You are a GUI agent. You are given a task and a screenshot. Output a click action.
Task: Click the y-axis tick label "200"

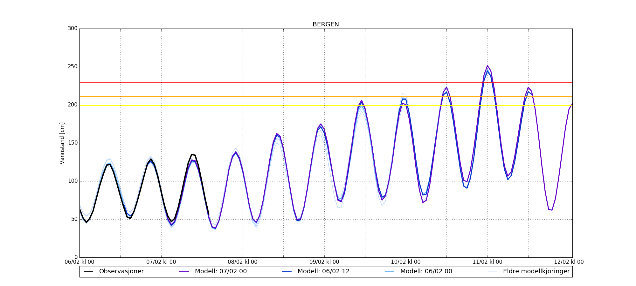point(73,105)
